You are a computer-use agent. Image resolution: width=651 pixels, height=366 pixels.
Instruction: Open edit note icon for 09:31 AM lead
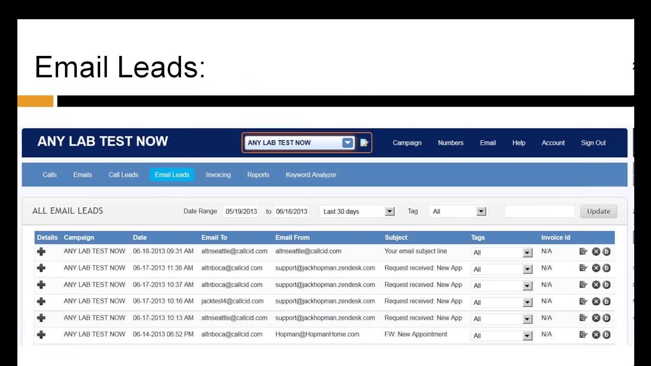(583, 251)
